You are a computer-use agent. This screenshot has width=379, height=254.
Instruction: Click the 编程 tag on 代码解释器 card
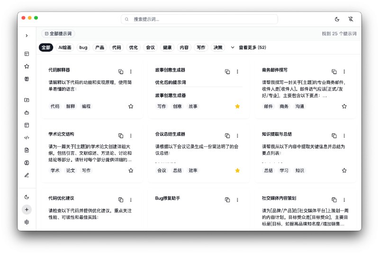(x=86, y=106)
